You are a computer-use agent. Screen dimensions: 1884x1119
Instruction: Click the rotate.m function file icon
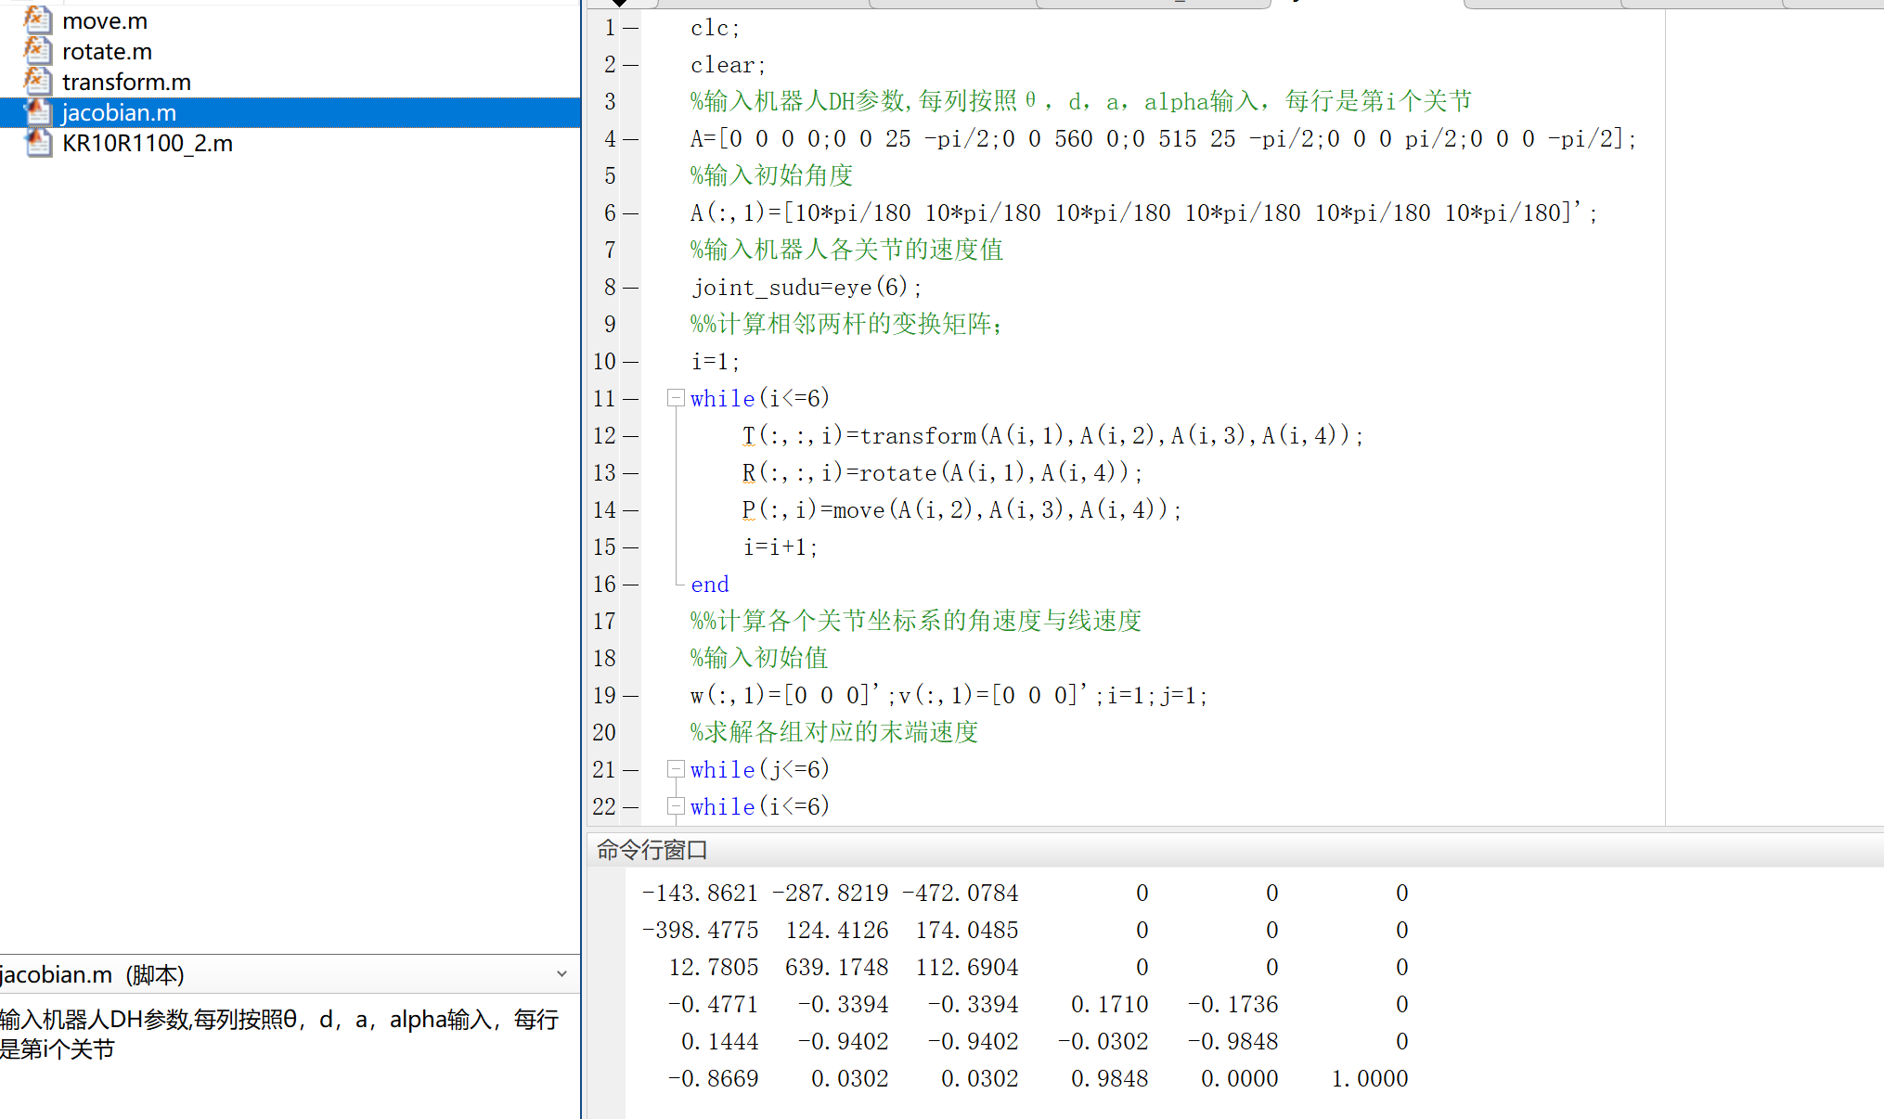point(37,50)
